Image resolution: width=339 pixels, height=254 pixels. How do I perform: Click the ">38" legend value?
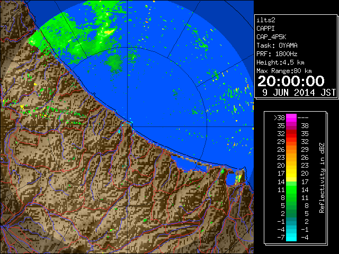279,117
